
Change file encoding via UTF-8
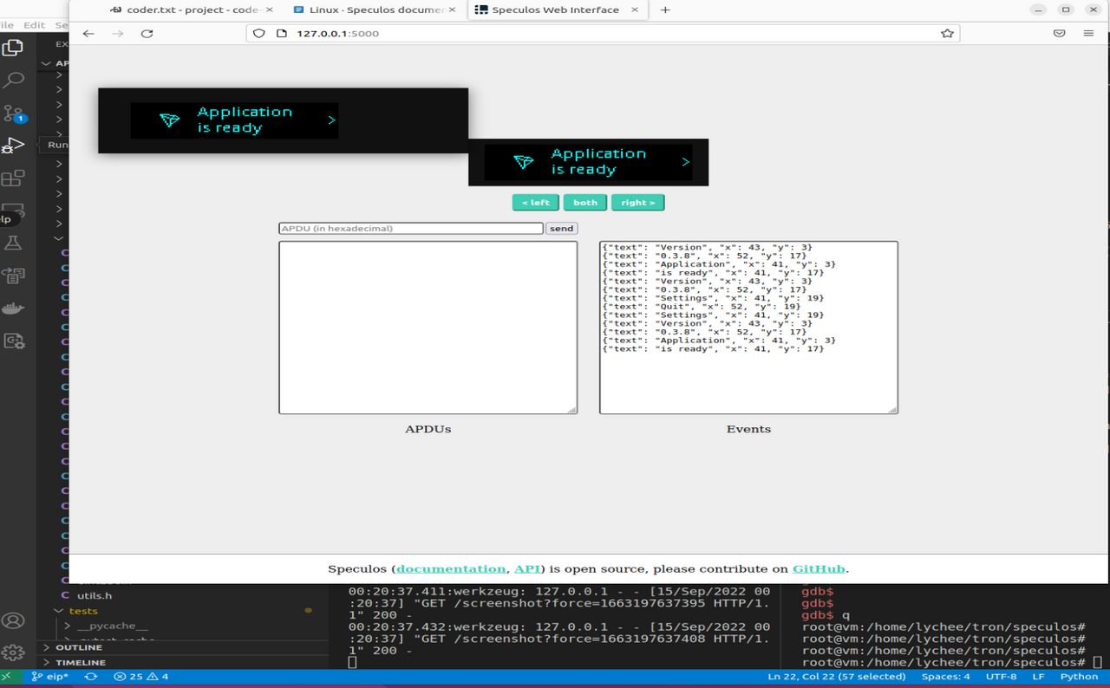[1001, 677]
